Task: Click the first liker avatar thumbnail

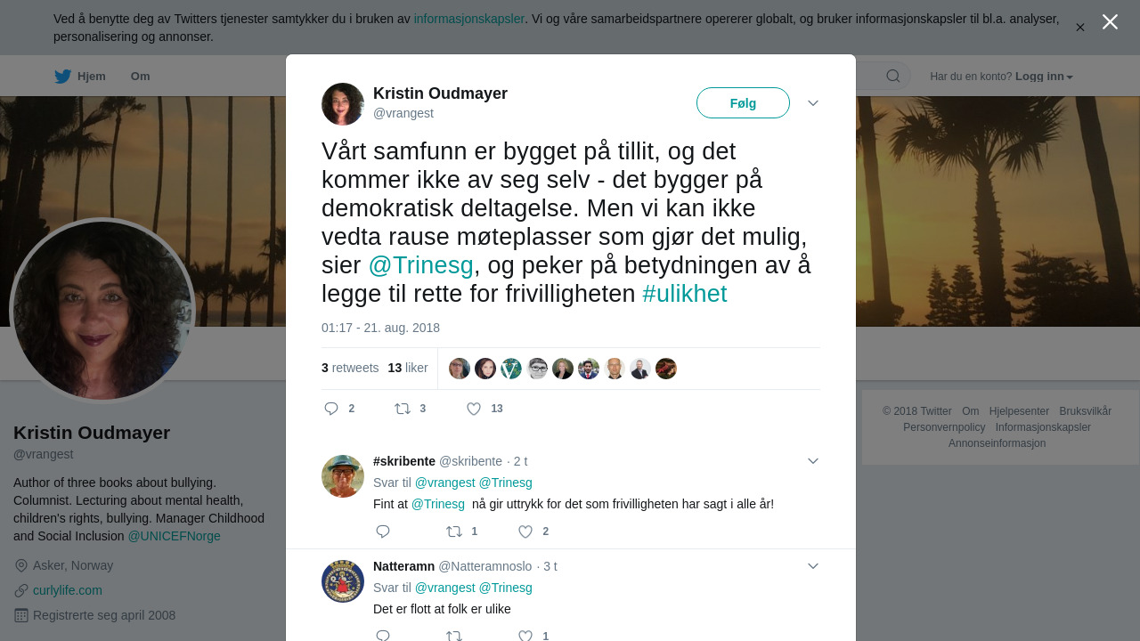Action: 460,369
